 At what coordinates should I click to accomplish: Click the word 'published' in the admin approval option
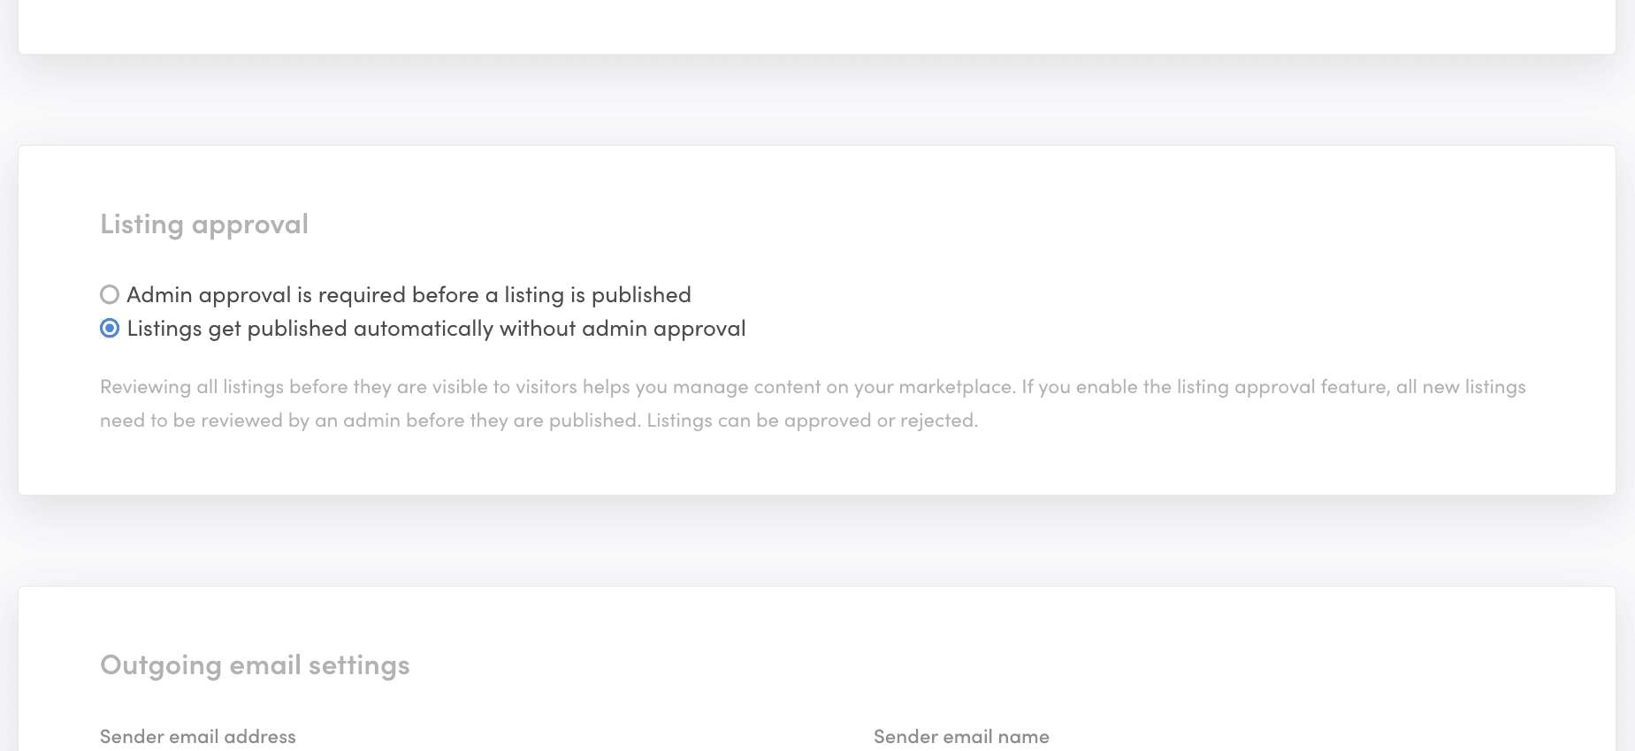(641, 295)
